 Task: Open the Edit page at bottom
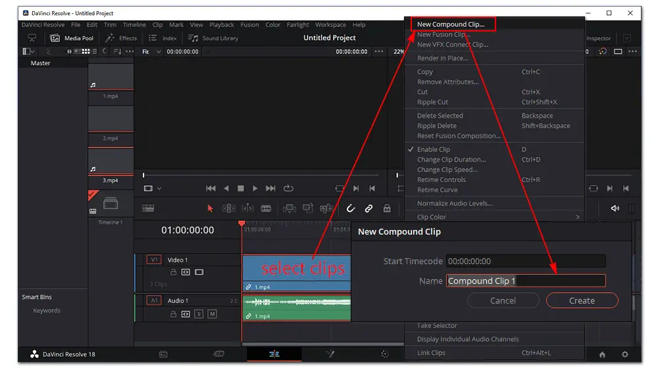[274, 354]
